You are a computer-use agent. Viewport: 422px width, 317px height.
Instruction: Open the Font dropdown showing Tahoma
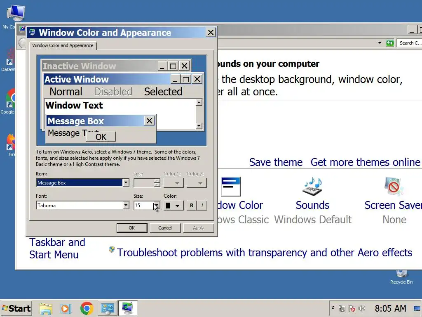126,206
